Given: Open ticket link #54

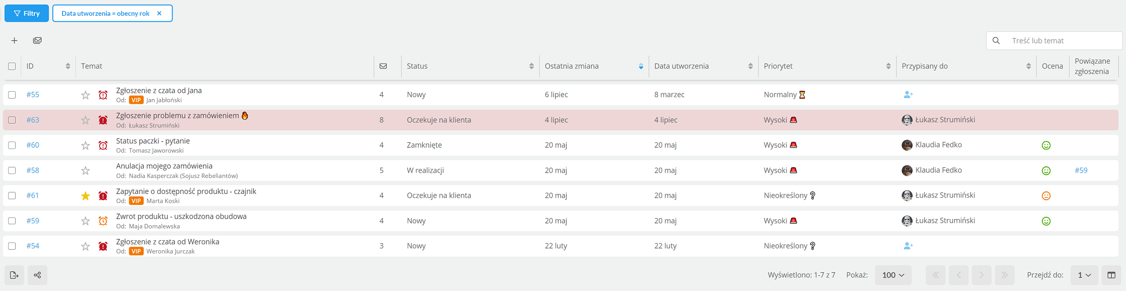Looking at the screenshot, I should [33, 246].
